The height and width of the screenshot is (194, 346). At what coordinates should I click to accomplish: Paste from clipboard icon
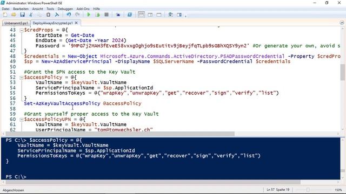click(x=48, y=15)
